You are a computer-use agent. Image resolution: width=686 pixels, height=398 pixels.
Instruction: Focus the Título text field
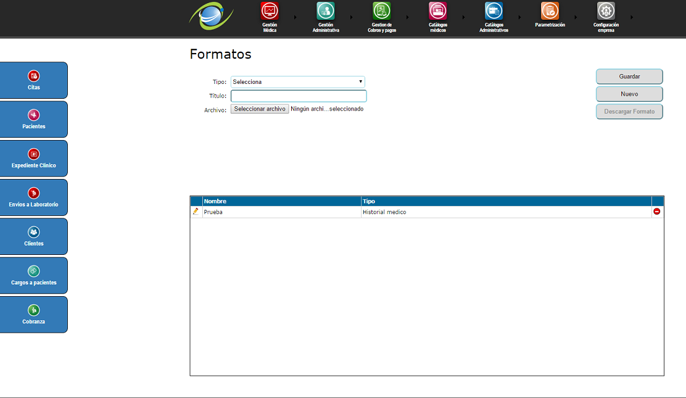tap(299, 96)
